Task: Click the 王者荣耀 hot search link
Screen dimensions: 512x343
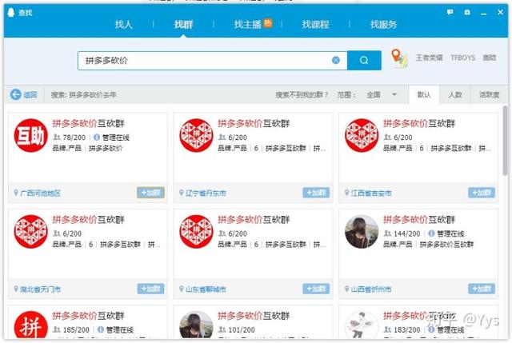Action: tap(428, 58)
